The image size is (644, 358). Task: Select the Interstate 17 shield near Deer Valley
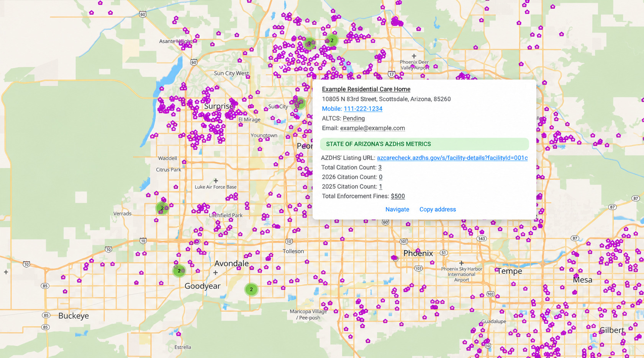pyautogui.click(x=391, y=74)
